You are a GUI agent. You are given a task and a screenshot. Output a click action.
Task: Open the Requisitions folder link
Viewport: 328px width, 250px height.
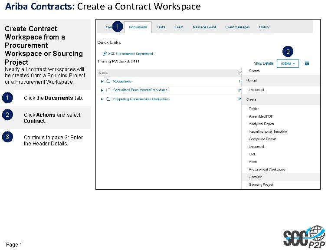coord(122,81)
